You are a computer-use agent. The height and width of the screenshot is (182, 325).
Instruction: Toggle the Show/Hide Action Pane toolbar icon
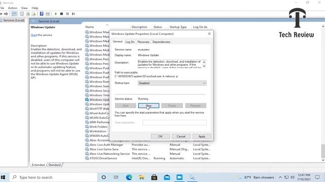[48, 14]
